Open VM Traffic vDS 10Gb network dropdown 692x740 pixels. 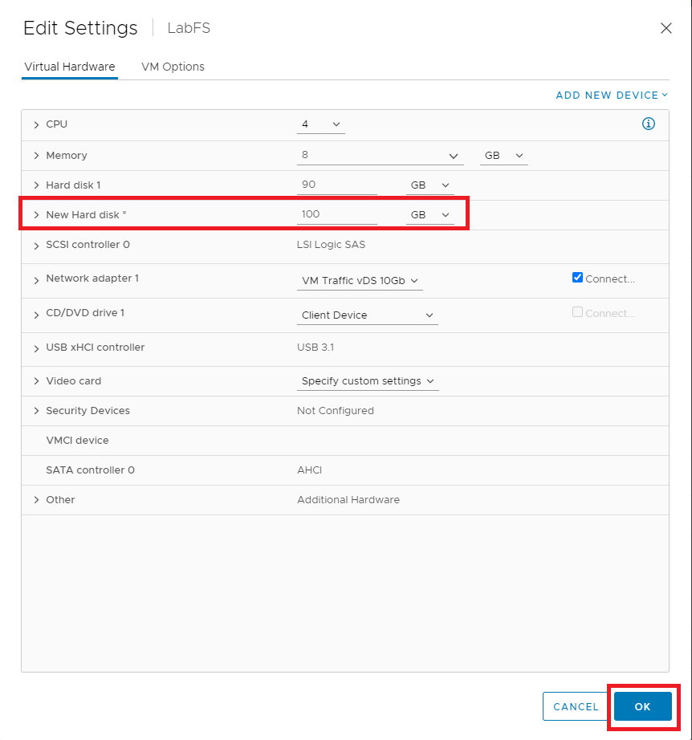tap(360, 281)
